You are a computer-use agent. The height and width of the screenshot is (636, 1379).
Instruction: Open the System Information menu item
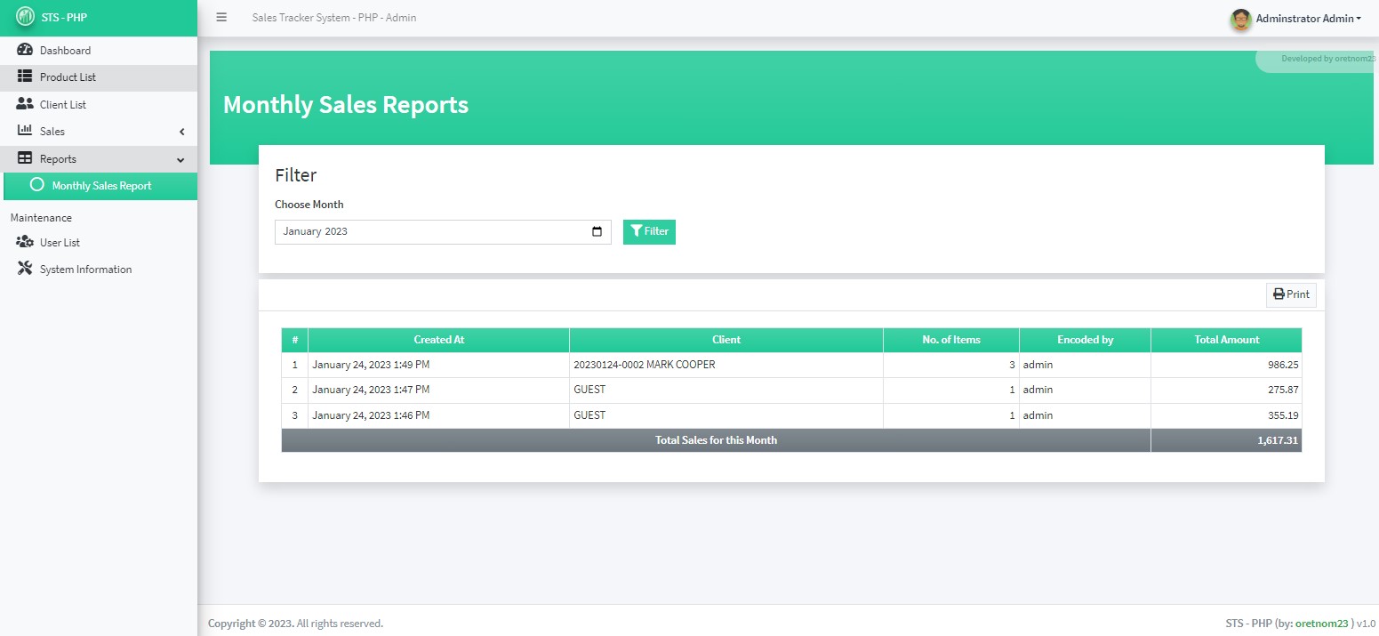click(x=99, y=269)
